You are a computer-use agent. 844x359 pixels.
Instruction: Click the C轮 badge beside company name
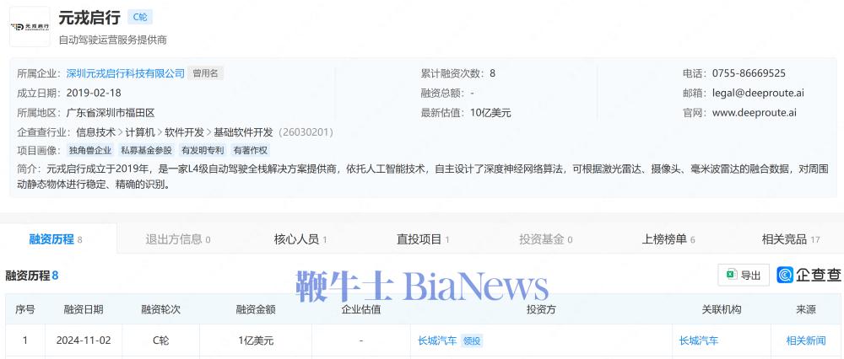(140, 17)
